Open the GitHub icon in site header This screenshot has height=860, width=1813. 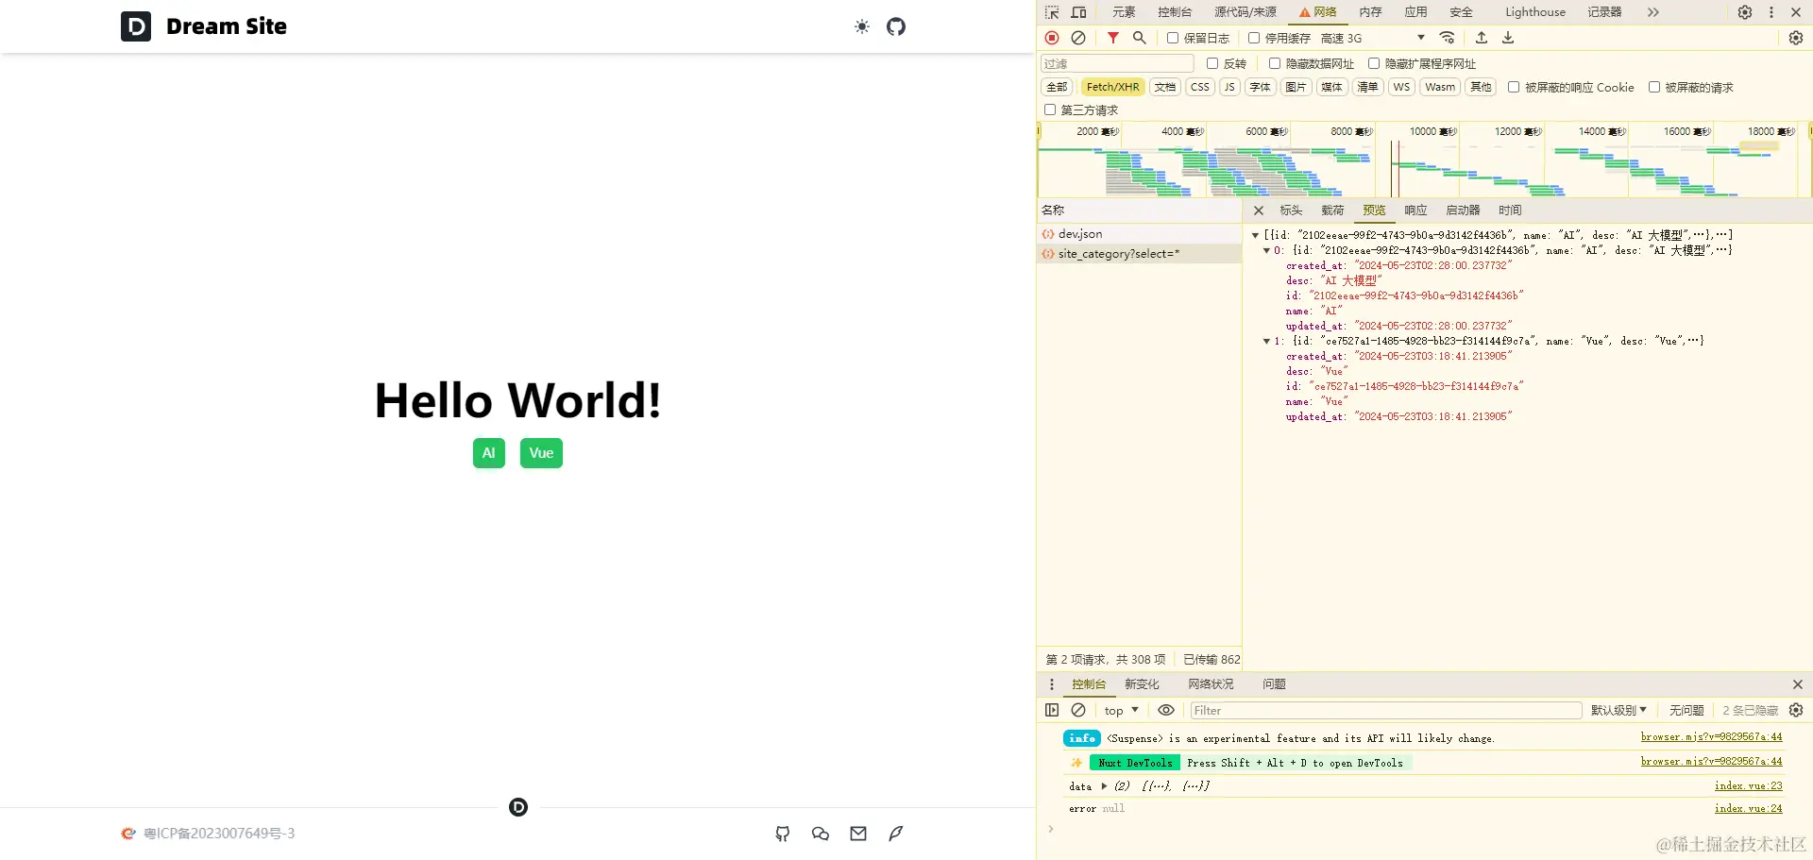[896, 26]
